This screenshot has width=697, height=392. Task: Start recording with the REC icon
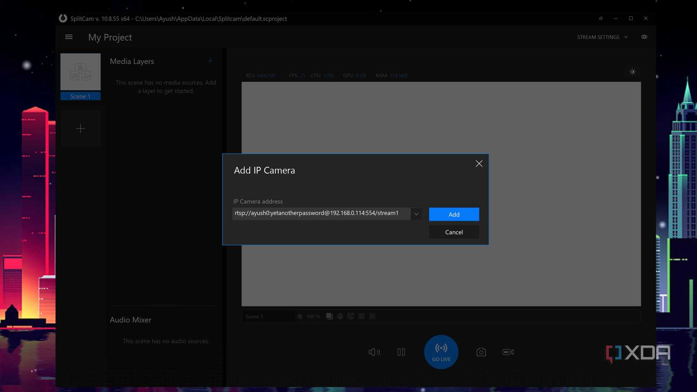point(507,352)
